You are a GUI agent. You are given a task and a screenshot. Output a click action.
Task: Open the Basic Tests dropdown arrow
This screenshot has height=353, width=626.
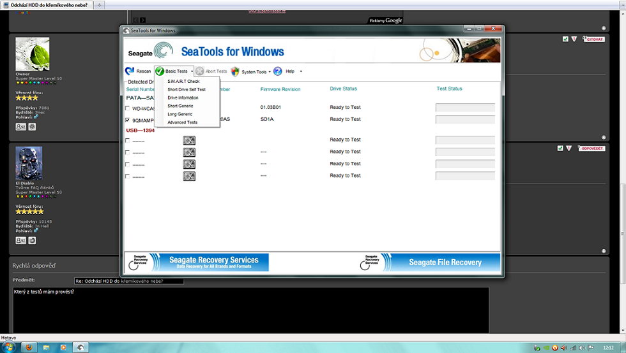point(192,71)
